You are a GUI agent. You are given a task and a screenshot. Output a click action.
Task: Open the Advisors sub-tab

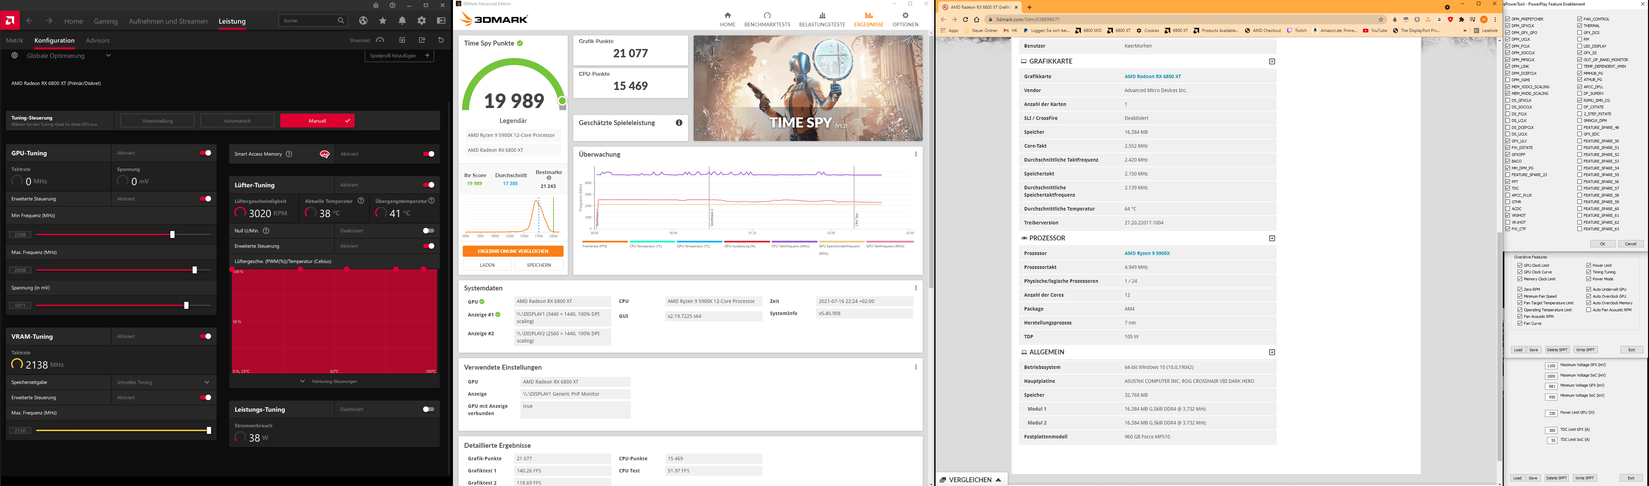point(98,40)
